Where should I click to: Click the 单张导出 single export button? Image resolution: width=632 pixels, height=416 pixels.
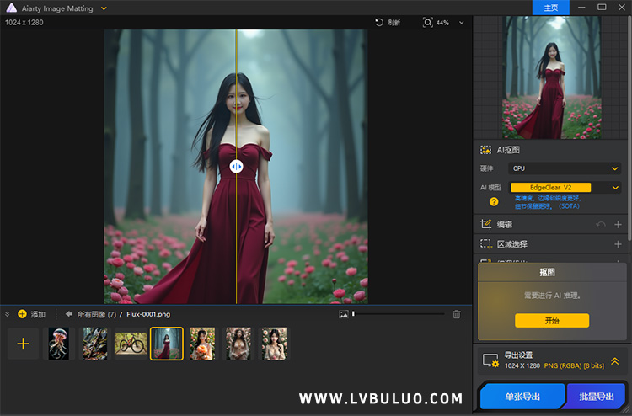tap(522, 397)
